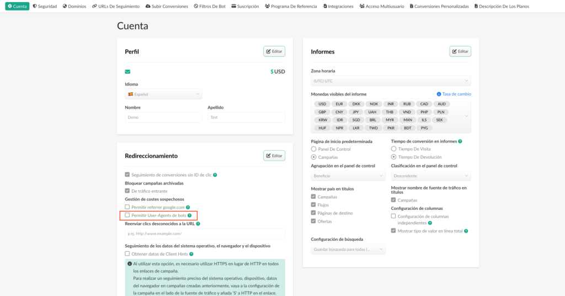Click the green envelope email icon

point(127,72)
